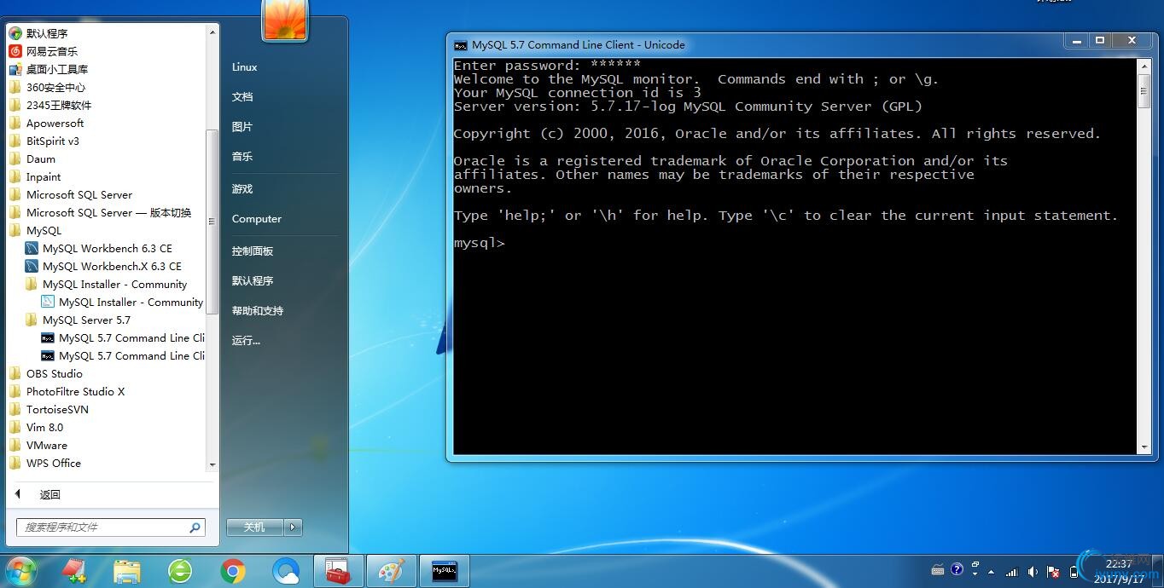The image size is (1164, 588).
Task: Expand the Vim 8.0 folder
Action: tap(44, 427)
